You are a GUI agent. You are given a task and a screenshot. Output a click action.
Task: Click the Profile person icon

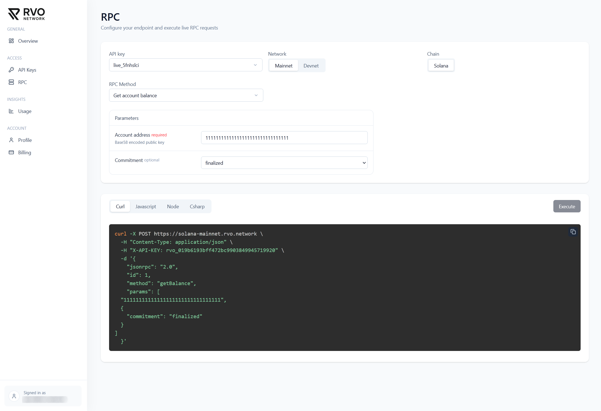[x=11, y=140]
